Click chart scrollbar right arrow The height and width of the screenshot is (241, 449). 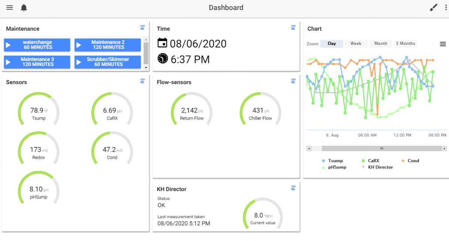[444, 148]
